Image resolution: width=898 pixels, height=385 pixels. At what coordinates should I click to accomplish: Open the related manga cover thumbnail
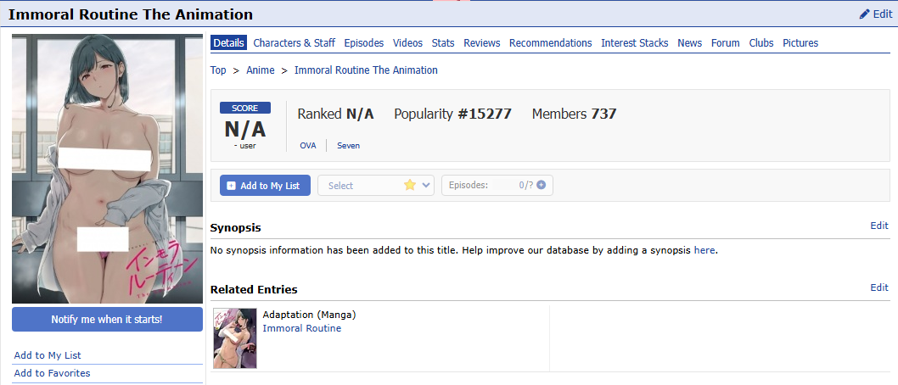(235, 338)
